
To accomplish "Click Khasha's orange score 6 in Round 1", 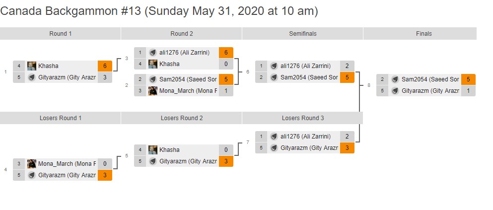I will [x=105, y=66].
